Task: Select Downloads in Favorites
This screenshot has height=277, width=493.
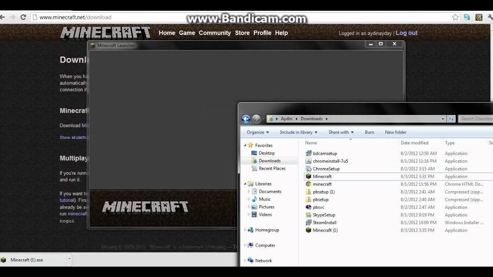Action: click(x=270, y=161)
